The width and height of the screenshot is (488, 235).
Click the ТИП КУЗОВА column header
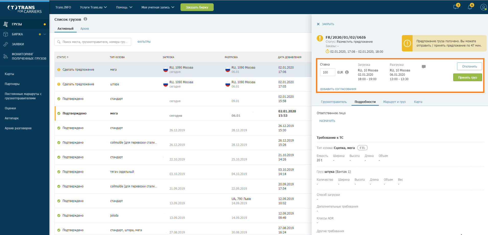(x=117, y=57)
